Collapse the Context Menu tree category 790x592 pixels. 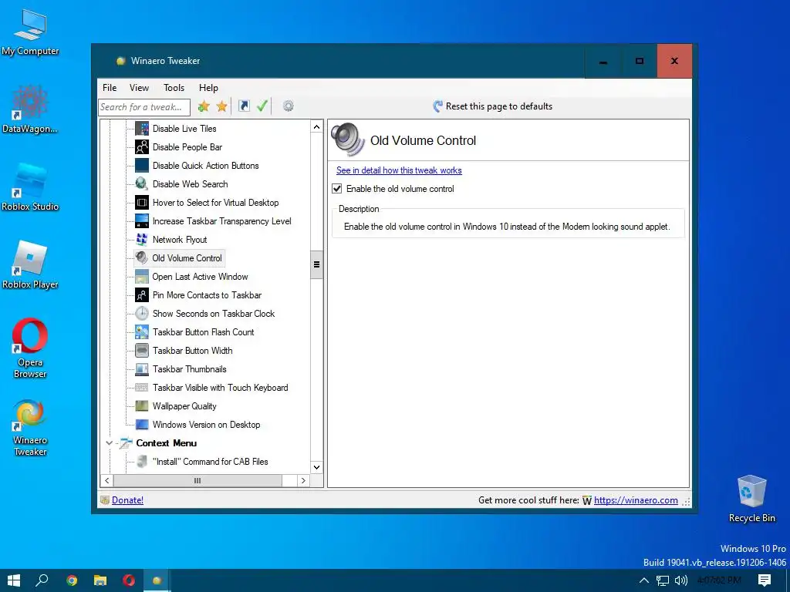109,443
